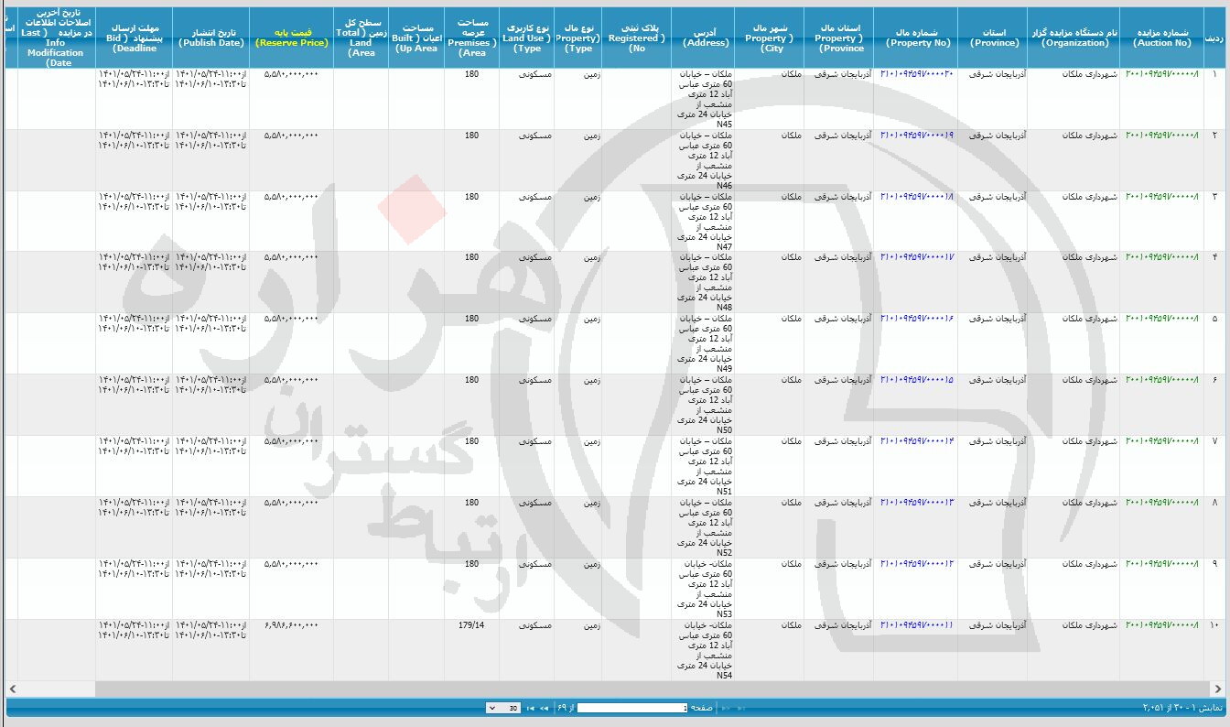Open the green auction number link in row 3
Image resolution: width=1230 pixels, height=727 pixels.
point(1161,197)
